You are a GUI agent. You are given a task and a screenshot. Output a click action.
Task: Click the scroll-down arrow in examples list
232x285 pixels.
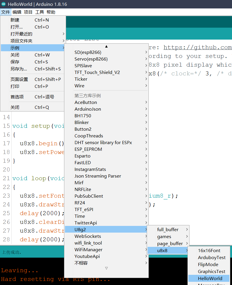point(107,268)
